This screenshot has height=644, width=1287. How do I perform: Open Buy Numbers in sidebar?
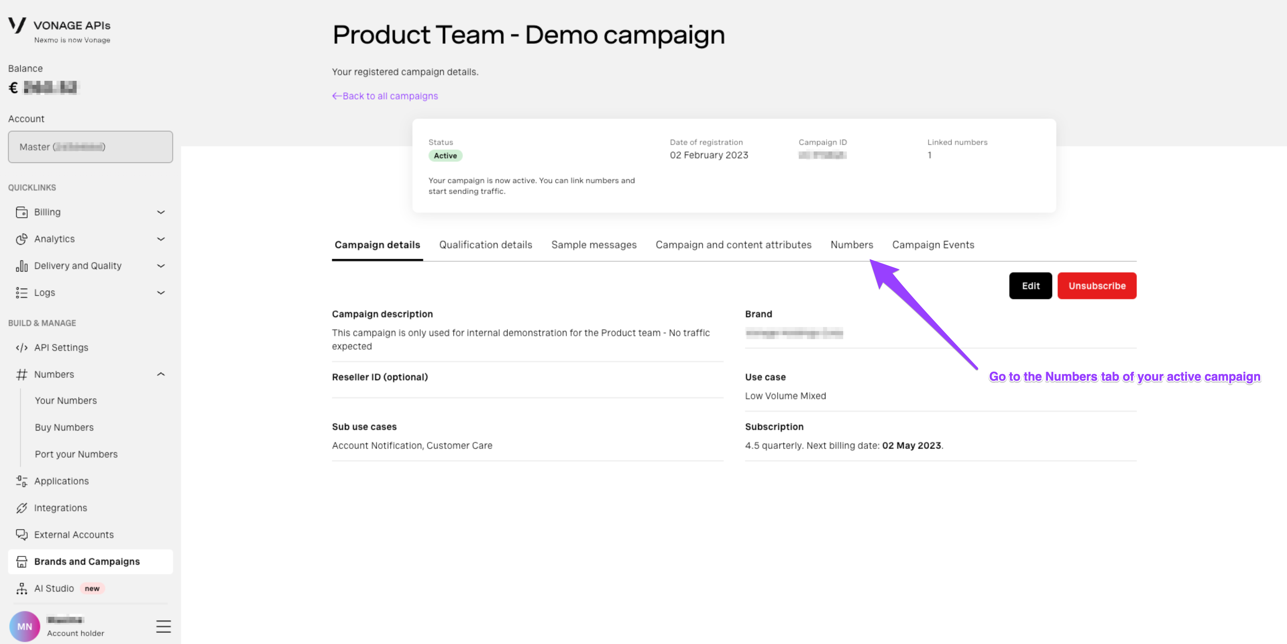coord(64,428)
